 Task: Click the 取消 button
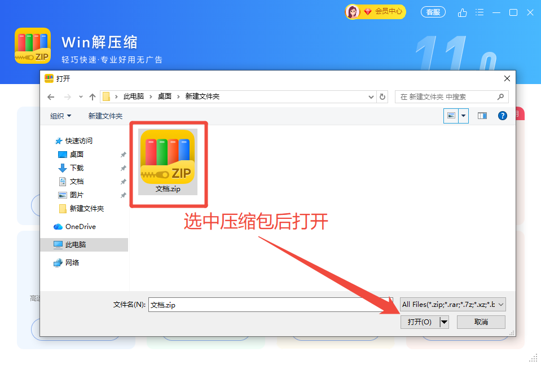[x=481, y=322]
